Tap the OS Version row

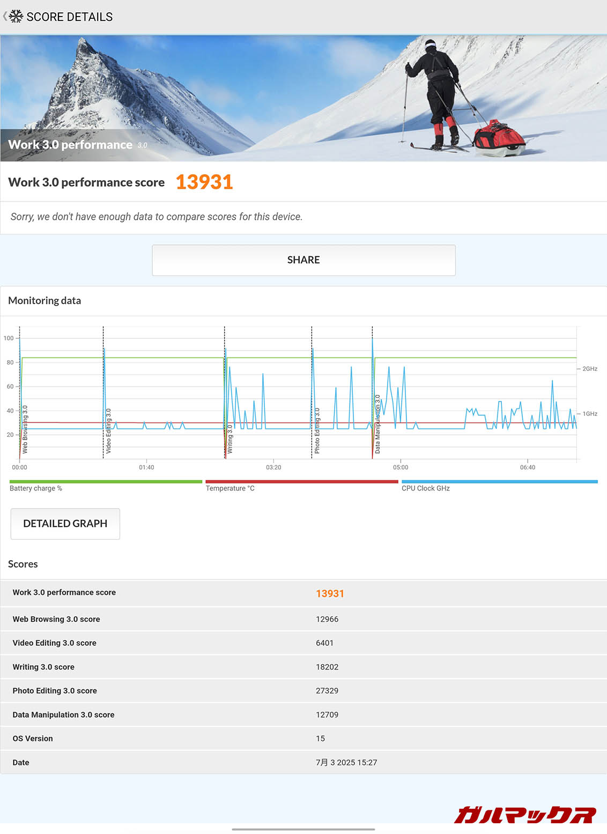pyautogui.click(x=303, y=739)
